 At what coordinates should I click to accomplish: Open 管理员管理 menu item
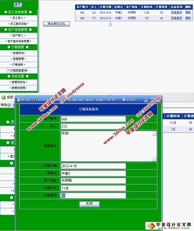[18, 88]
